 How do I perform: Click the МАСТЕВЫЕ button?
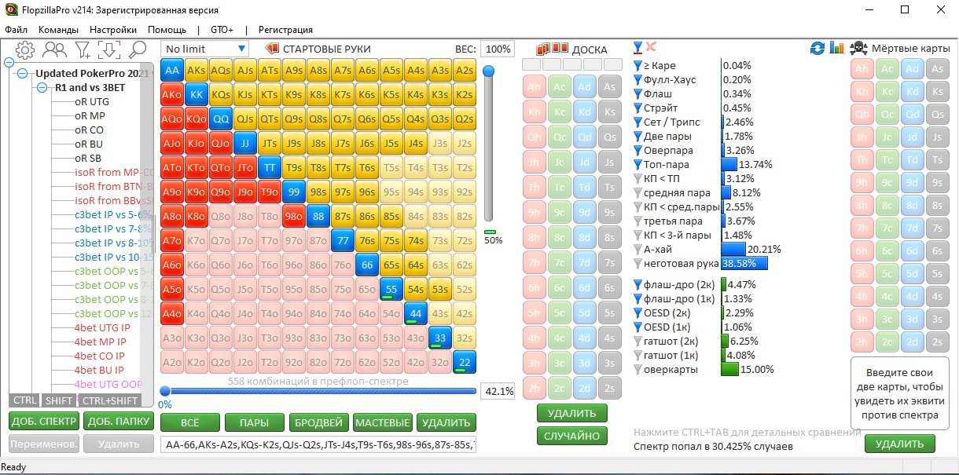382,422
